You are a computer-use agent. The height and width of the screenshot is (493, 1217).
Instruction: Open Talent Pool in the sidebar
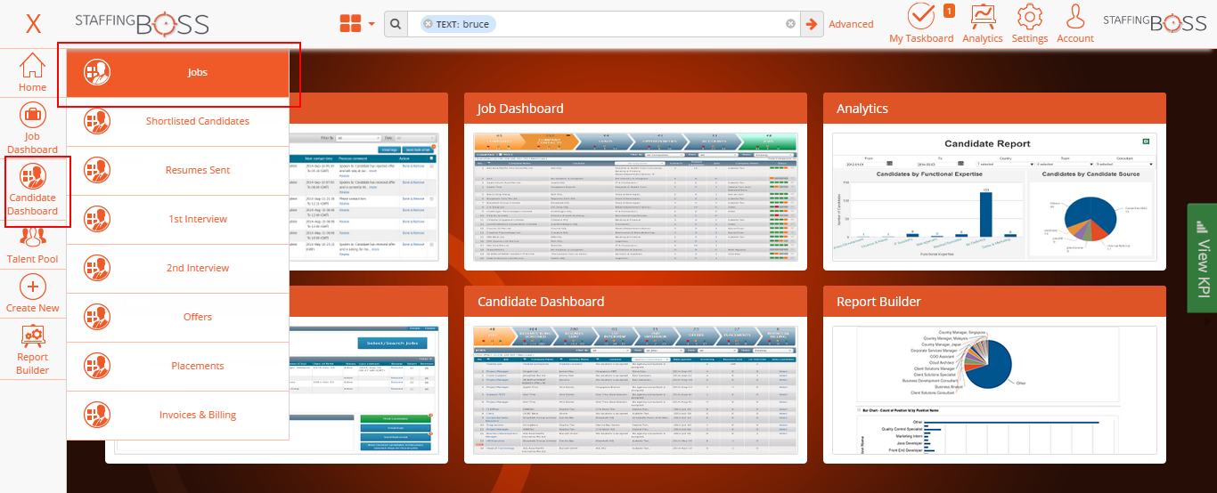pyautogui.click(x=33, y=246)
